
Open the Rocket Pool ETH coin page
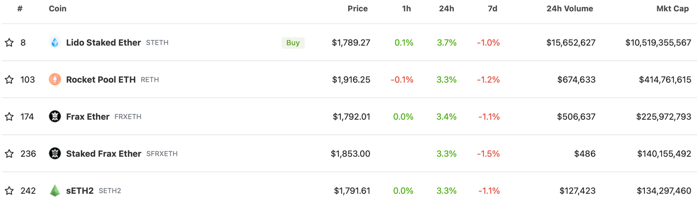tap(101, 79)
